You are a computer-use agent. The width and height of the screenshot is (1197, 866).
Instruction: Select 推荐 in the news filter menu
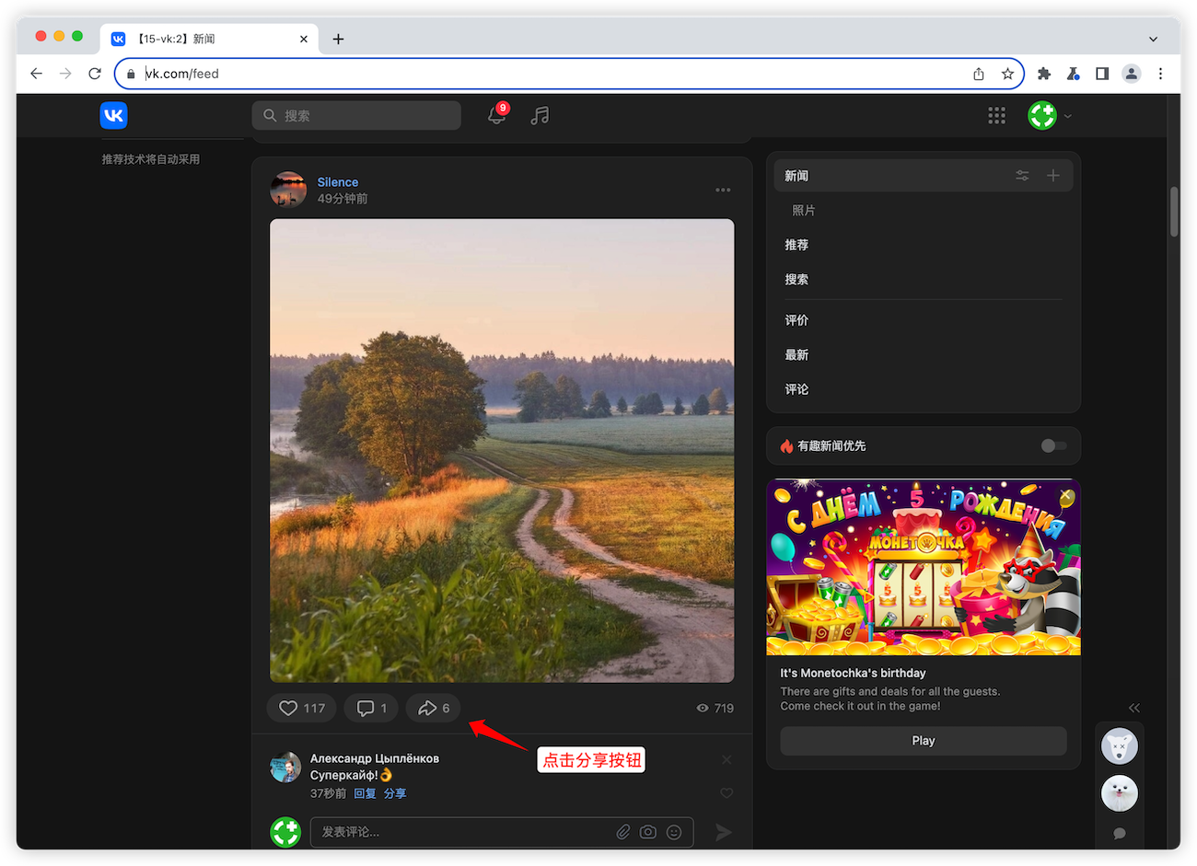796,245
